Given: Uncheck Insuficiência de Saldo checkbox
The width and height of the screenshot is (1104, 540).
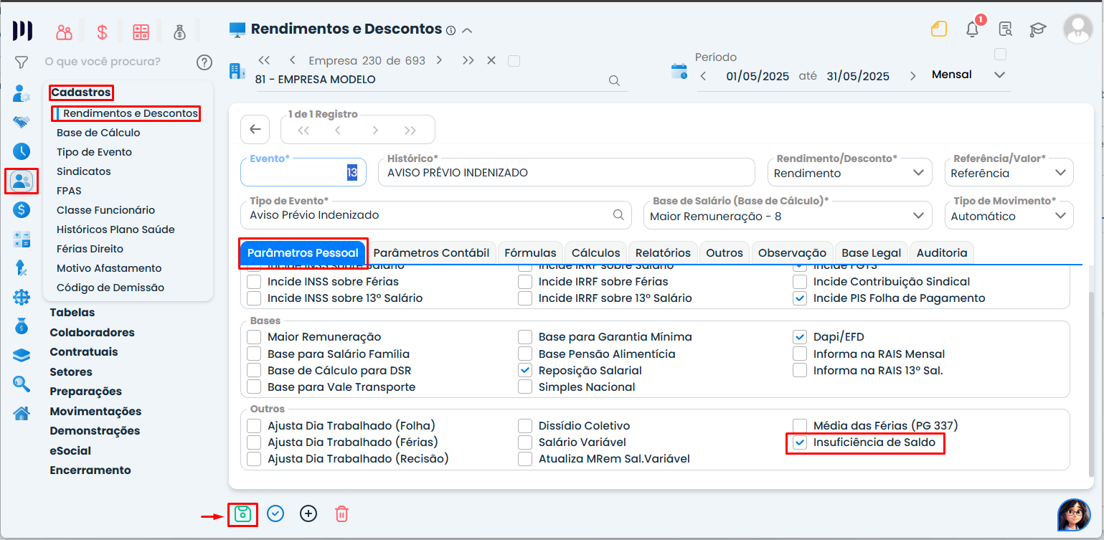Looking at the screenshot, I should [x=801, y=443].
